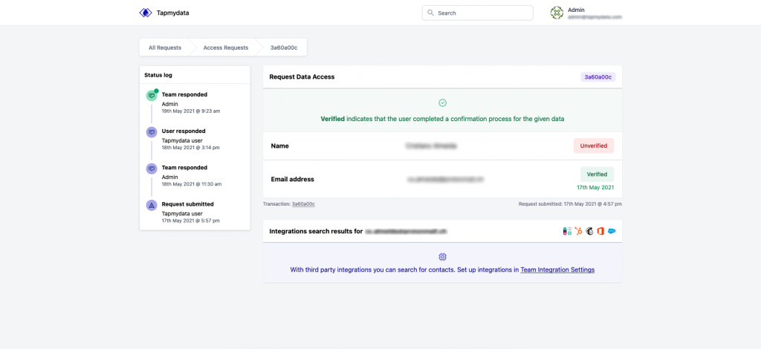Open the Transaction 3a60a00c link
The width and height of the screenshot is (761, 349).
point(303,204)
